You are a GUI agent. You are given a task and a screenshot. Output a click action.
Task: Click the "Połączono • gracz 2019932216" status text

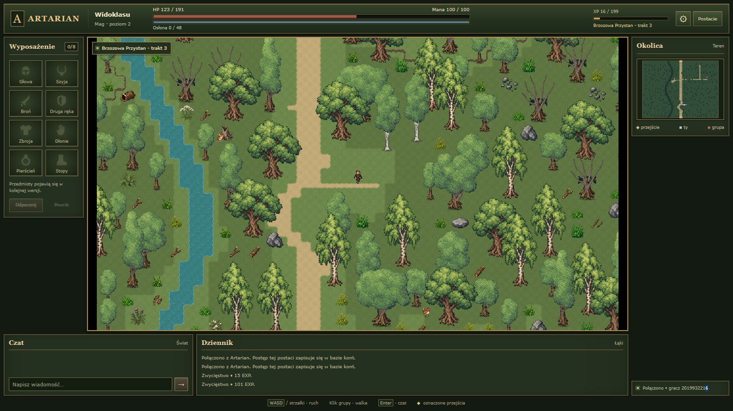click(x=675, y=388)
